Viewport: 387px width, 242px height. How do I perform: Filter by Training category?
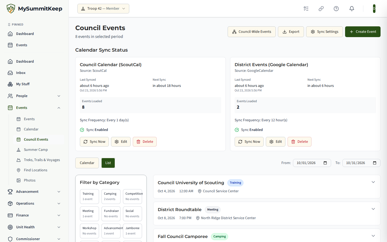click(89, 197)
